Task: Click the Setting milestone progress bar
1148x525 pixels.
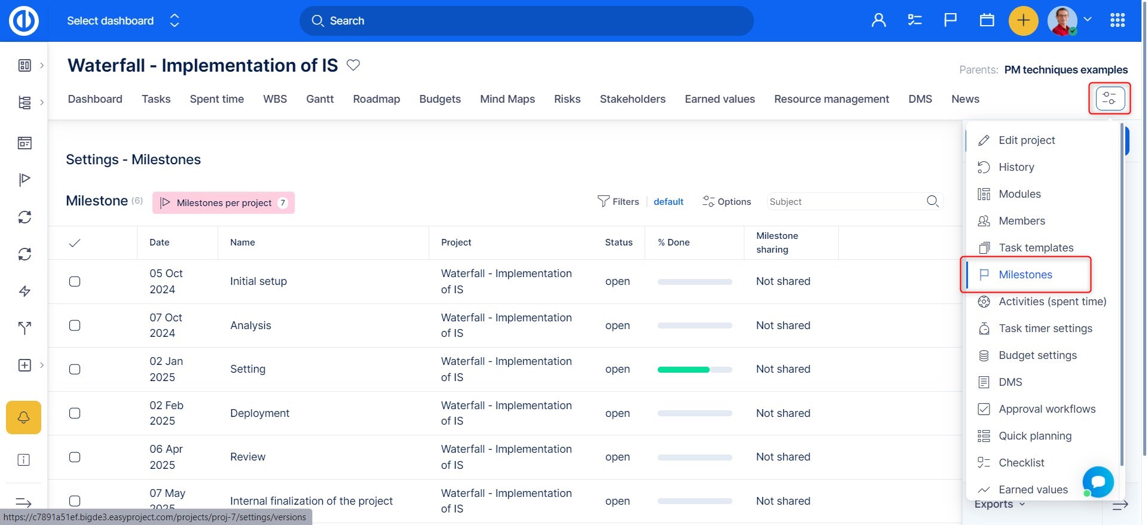Action: point(694,370)
